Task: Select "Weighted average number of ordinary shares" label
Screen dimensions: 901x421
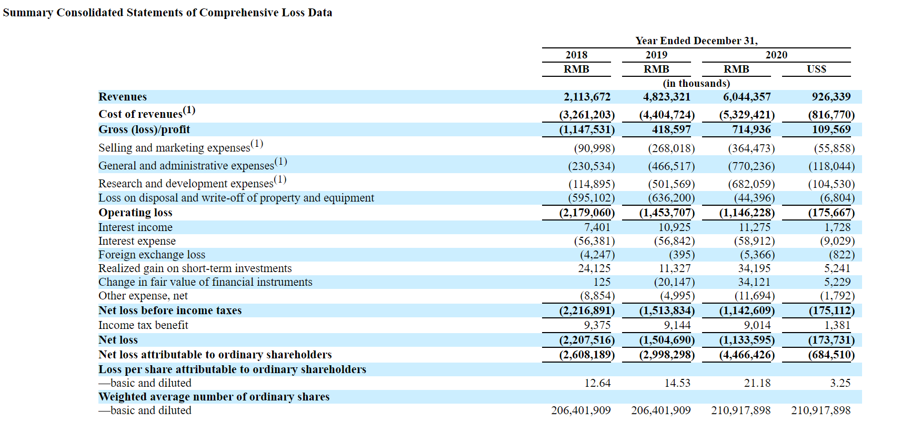Action: 214,397
